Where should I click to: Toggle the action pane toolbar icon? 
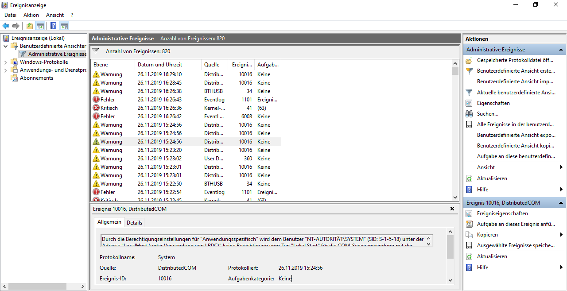64,26
